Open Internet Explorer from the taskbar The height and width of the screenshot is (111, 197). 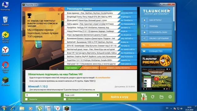click(13, 108)
